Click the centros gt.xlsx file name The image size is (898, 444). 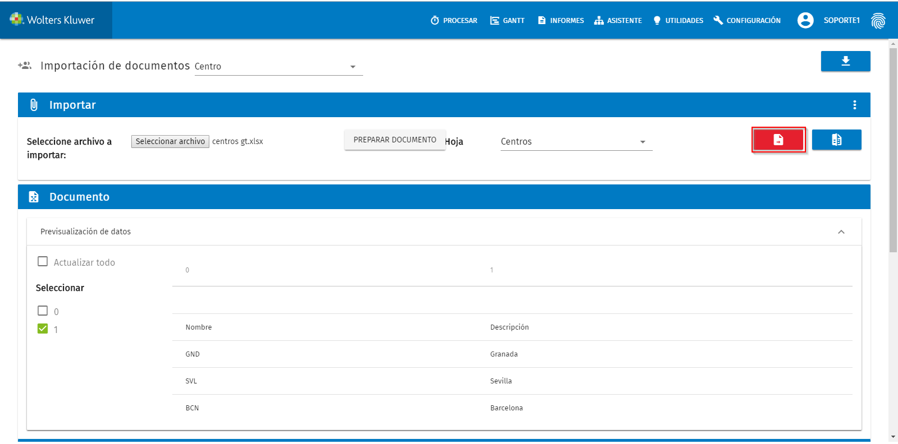coord(237,141)
